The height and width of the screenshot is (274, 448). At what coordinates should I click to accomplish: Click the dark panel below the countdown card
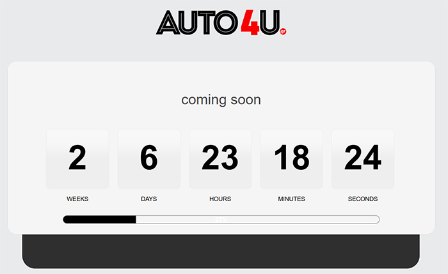(x=221, y=252)
